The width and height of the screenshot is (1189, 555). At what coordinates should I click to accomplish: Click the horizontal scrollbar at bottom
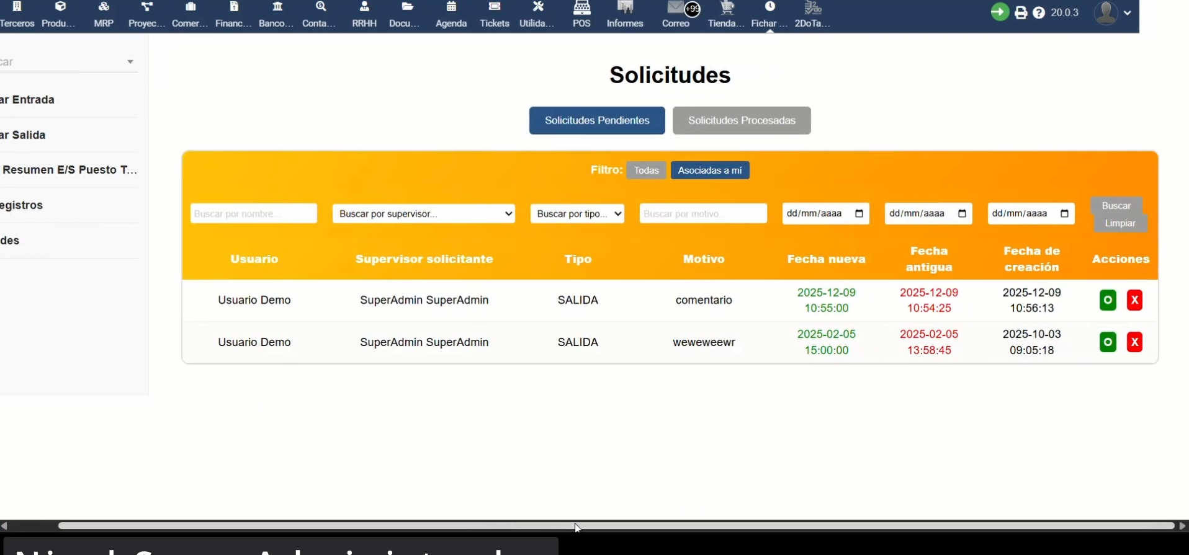click(x=616, y=526)
